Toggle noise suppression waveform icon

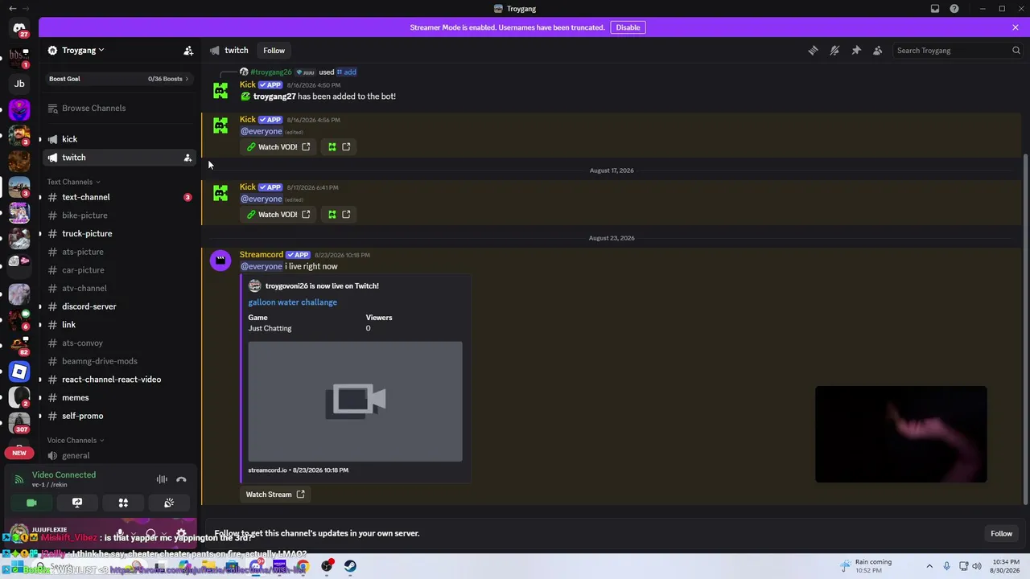click(162, 479)
